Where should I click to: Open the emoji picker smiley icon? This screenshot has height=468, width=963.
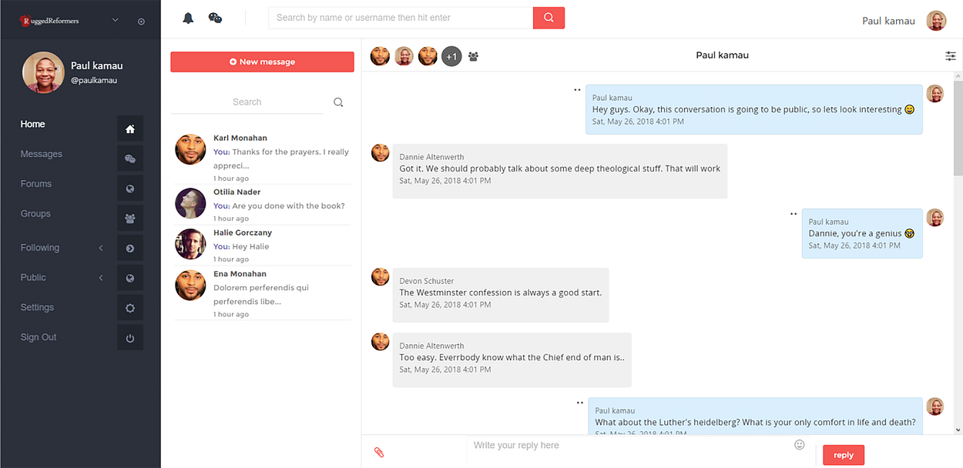800,445
